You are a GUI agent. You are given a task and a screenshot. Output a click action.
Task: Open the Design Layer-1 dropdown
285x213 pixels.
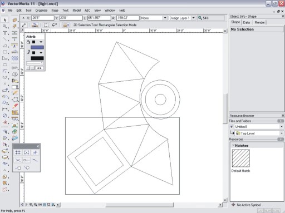194,18
